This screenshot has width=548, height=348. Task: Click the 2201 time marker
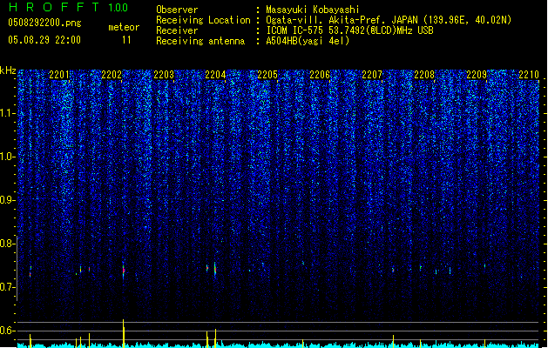[59, 75]
